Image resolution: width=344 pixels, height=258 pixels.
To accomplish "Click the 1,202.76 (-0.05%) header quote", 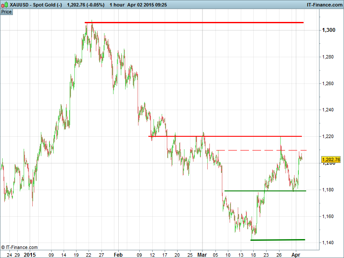I will tap(86, 5).
